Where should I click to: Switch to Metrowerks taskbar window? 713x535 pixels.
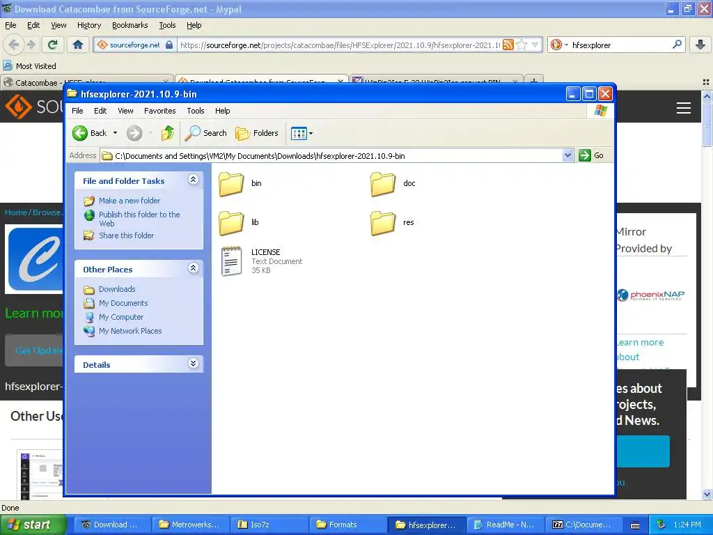[191, 525]
